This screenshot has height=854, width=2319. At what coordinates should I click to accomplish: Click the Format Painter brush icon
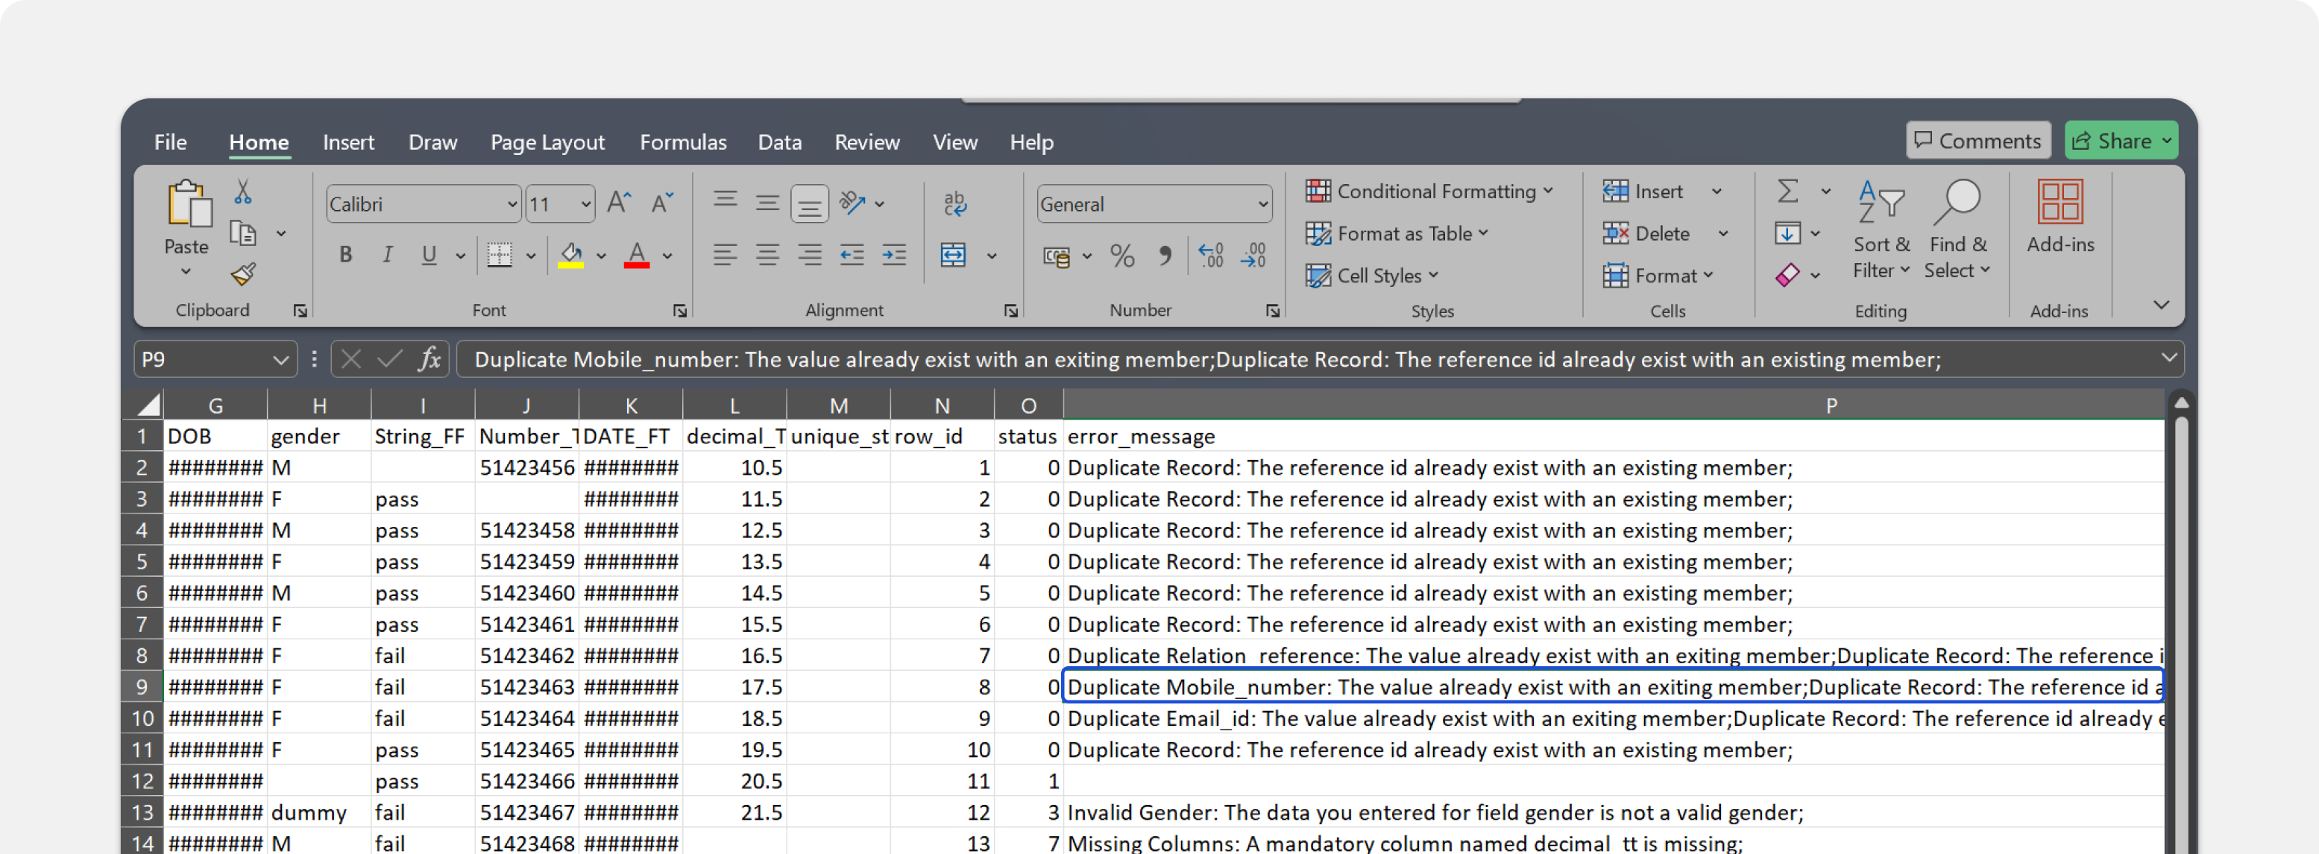pyautogui.click(x=243, y=273)
